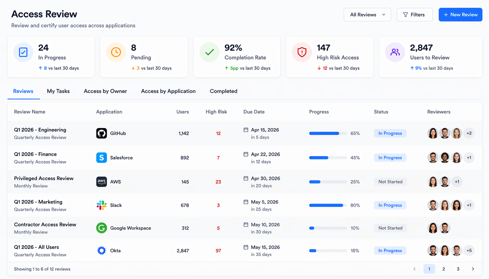The image size is (489, 279).
Task: Expand the +2 reviewers on the Engineering review
Action: click(469, 133)
